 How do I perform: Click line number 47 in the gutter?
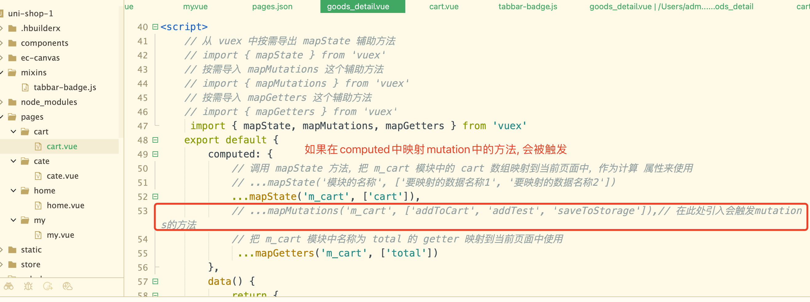coord(142,126)
